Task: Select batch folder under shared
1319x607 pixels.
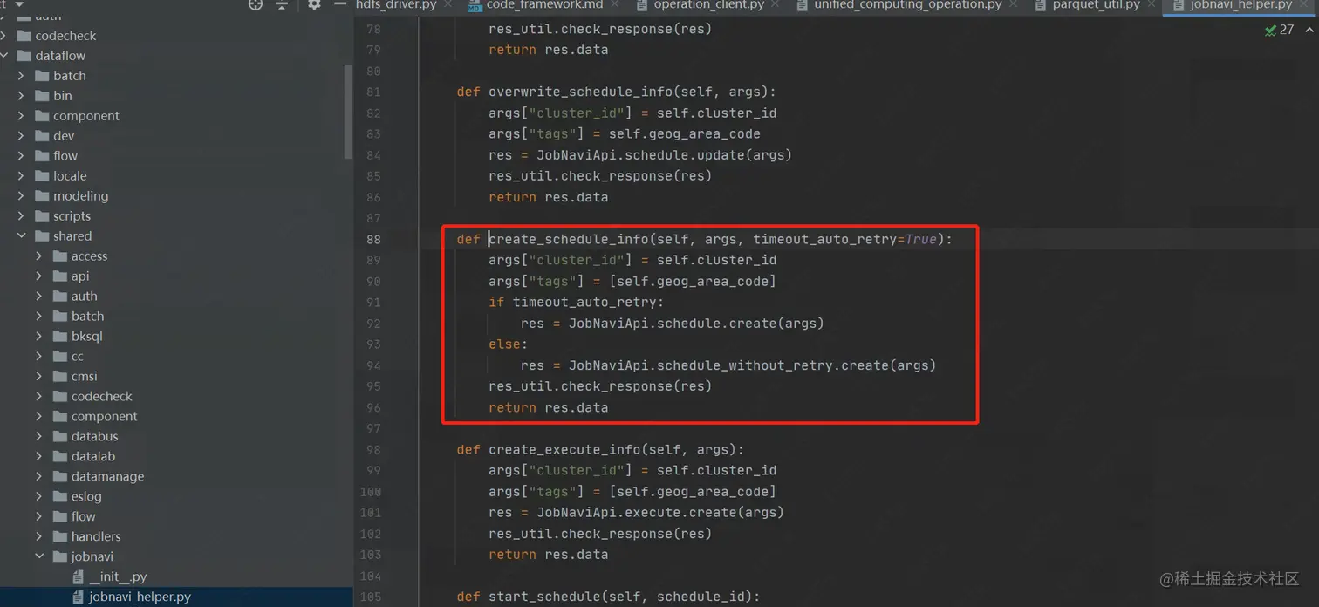Action: click(87, 317)
